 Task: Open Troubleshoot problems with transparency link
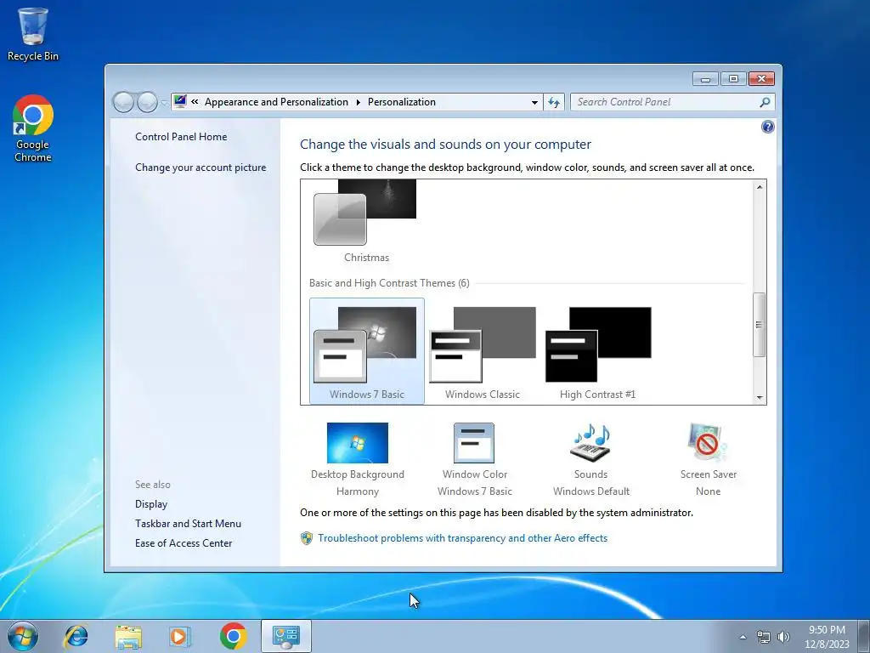pyautogui.click(x=462, y=538)
